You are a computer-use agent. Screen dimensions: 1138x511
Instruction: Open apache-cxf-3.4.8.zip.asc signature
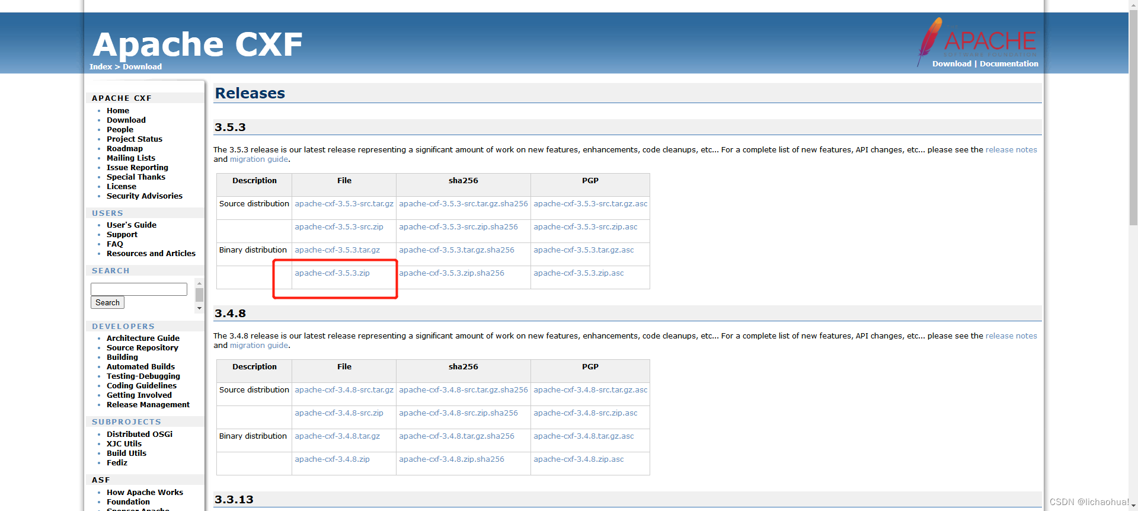[578, 459]
